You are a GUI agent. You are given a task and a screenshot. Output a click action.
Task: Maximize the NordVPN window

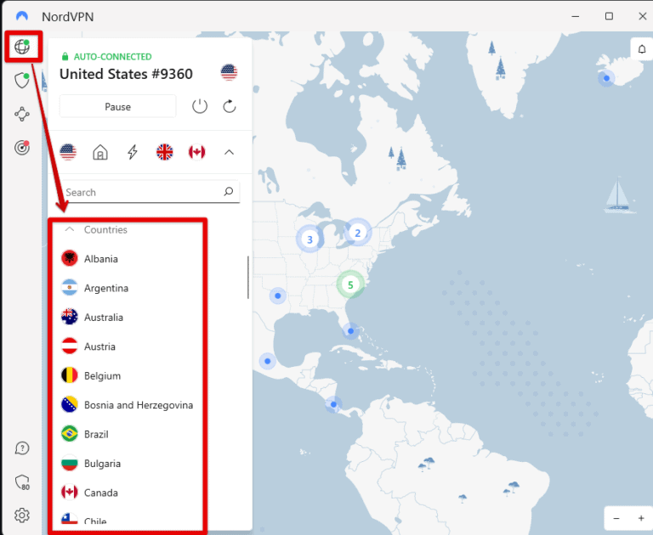coord(609,16)
